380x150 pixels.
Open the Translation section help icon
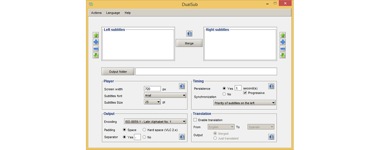(271, 137)
